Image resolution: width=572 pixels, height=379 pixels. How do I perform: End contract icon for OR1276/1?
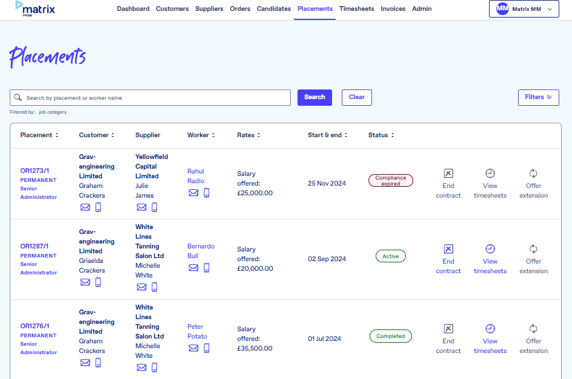point(448,329)
